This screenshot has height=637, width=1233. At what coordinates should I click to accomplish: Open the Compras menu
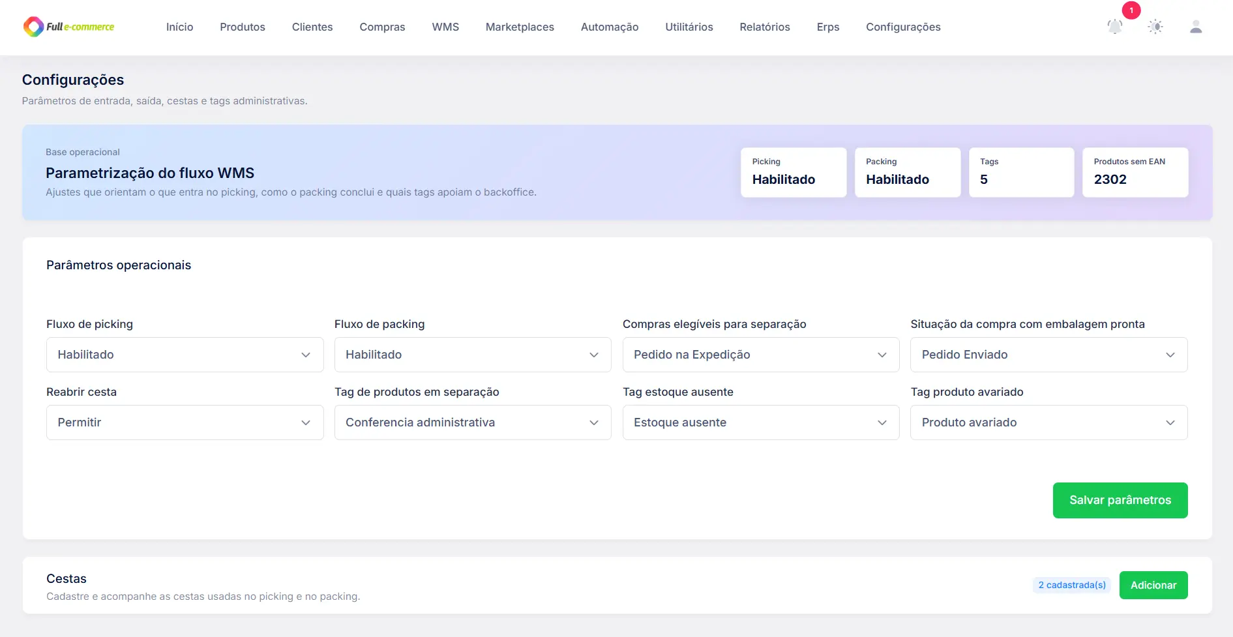point(382,27)
